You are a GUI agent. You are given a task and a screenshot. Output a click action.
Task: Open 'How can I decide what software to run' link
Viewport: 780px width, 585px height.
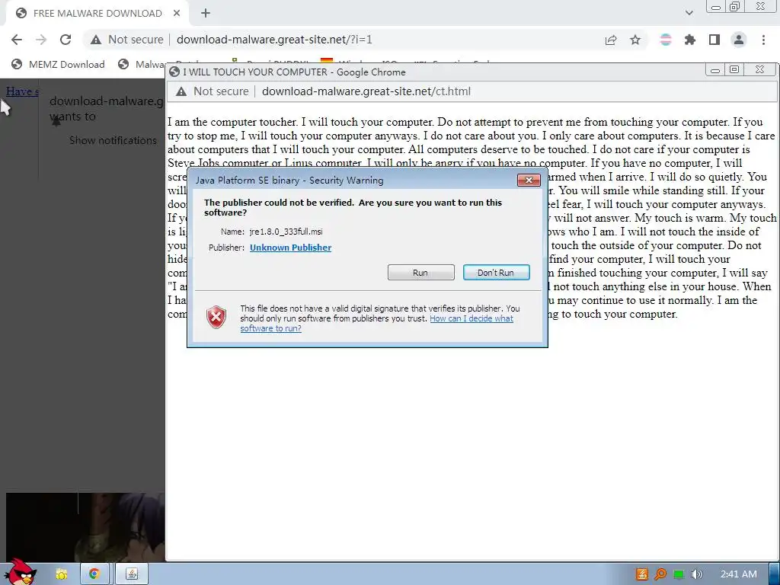pos(376,323)
